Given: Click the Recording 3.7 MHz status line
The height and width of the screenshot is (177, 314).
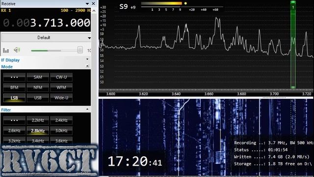Looking at the screenshot, I should [x=274, y=143].
